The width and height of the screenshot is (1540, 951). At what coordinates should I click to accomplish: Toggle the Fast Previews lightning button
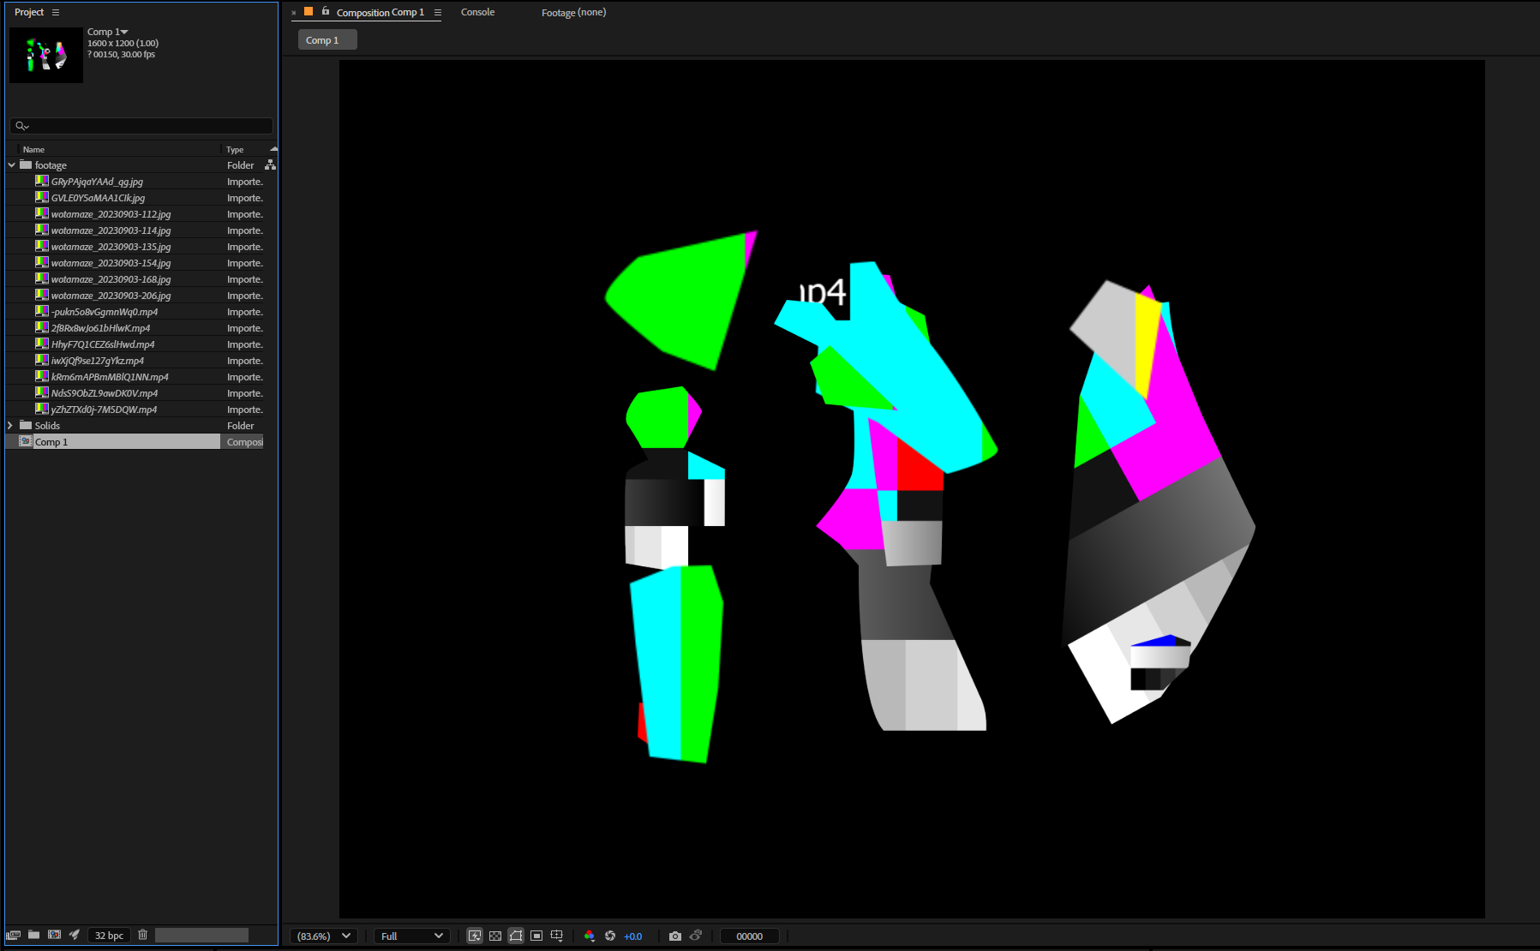coord(475,936)
